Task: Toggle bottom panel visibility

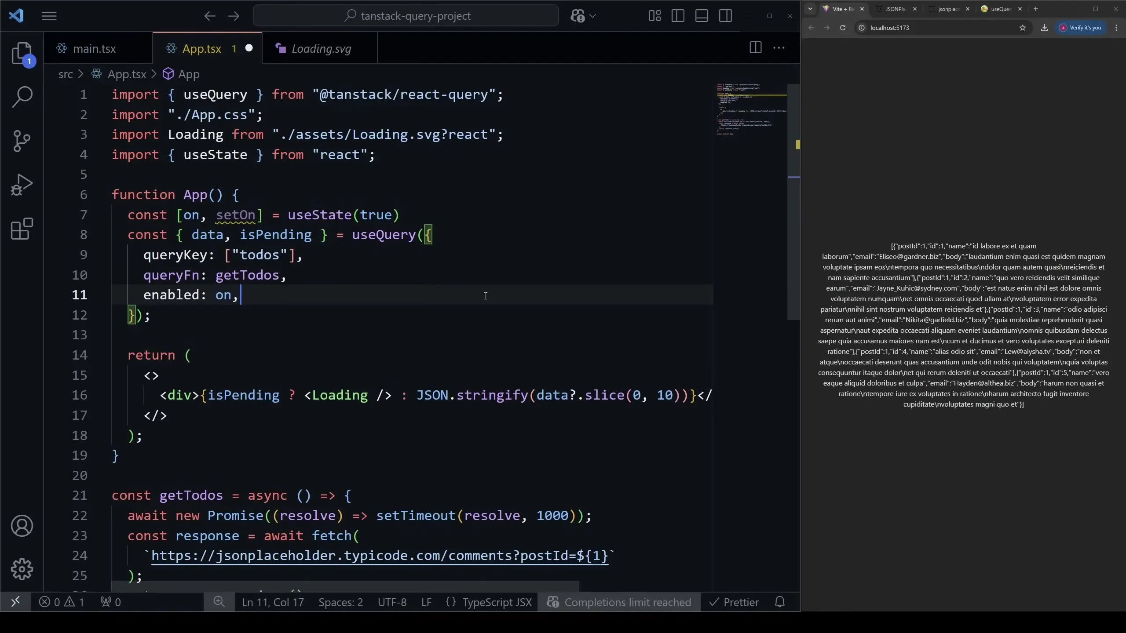Action: pos(702,16)
